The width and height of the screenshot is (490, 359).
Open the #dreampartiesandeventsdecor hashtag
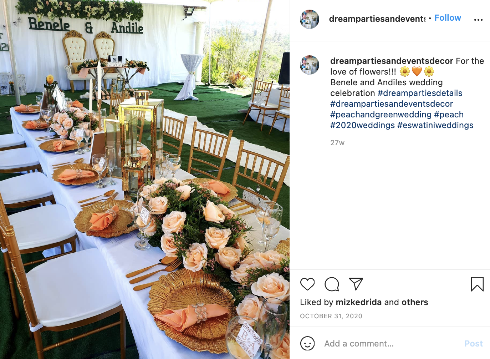(x=392, y=104)
